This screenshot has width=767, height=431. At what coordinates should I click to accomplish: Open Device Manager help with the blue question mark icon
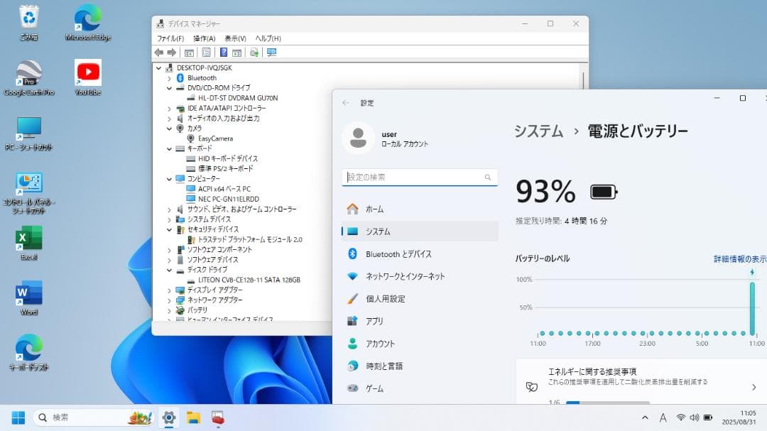pyautogui.click(x=224, y=52)
